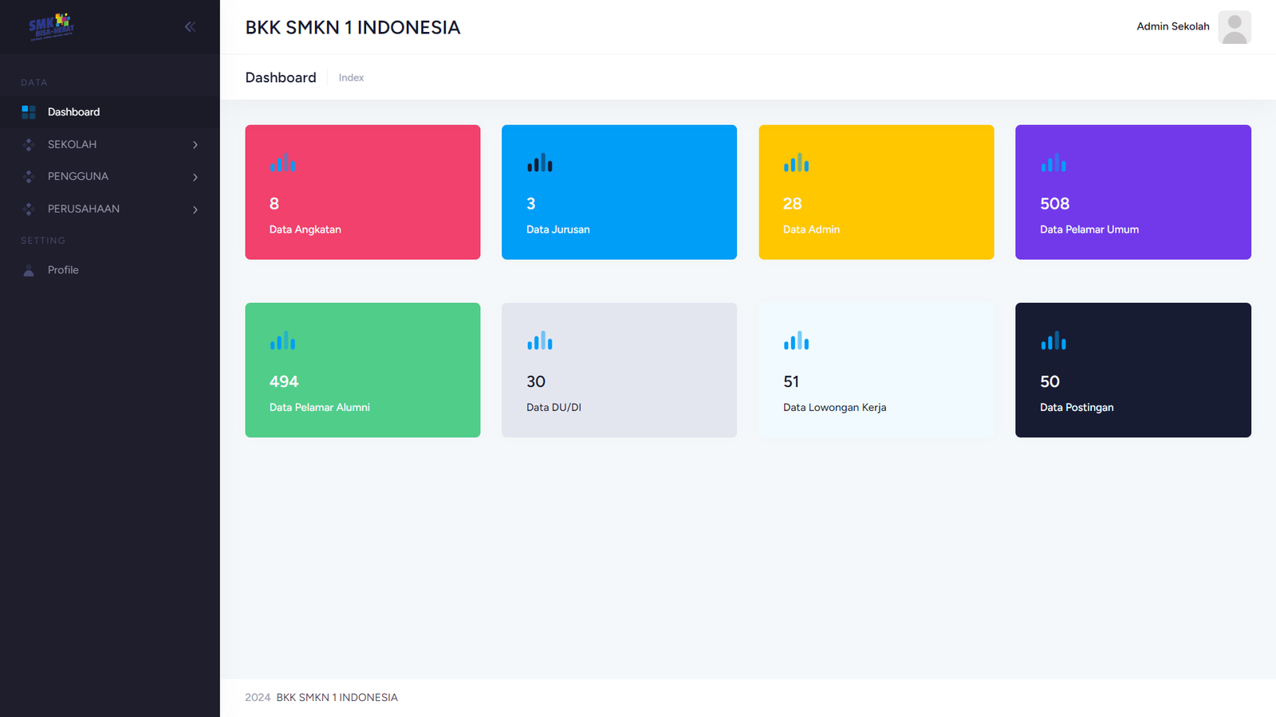Select the PENGGUNA menu entry

pos(78,177)
